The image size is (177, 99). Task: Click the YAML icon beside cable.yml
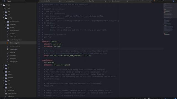tap(7, 37)
